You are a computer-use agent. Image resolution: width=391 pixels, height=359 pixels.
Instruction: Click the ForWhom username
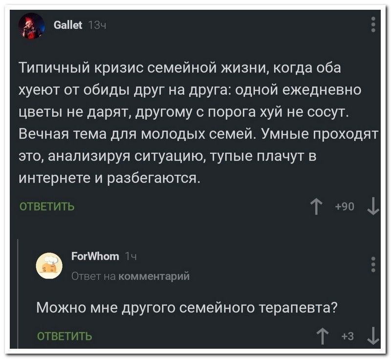point(95,256)
